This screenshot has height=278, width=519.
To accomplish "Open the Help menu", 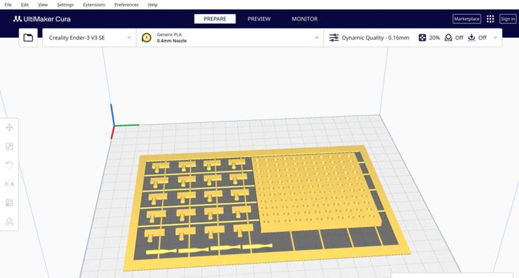I will click(152, 5).
